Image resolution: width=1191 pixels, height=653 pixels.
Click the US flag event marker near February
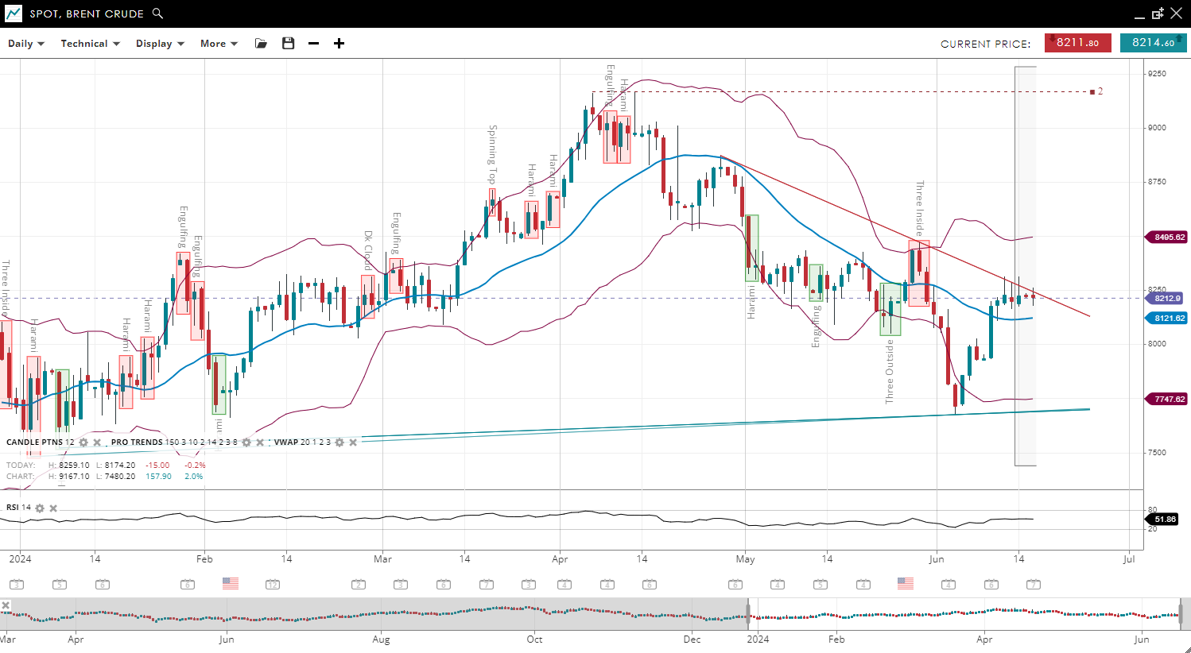[x=231, y=583]
